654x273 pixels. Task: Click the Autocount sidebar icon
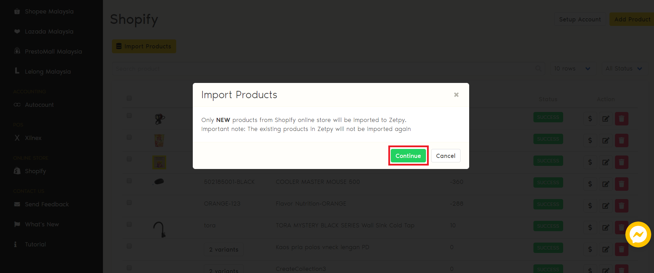(x=17, y=105)
